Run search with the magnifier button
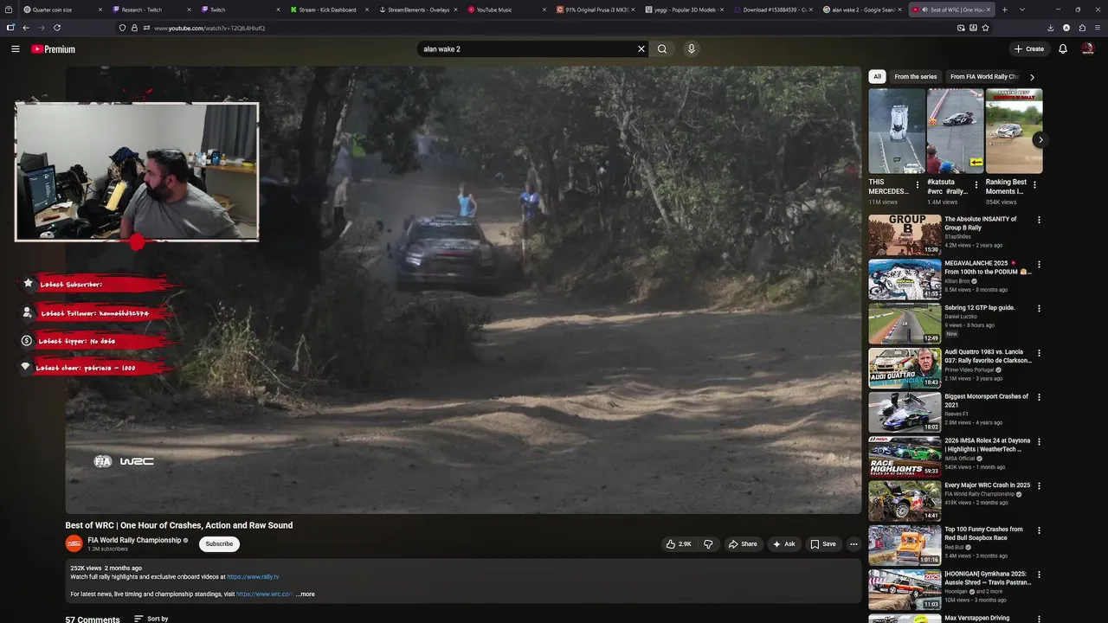 pos(662,49)
